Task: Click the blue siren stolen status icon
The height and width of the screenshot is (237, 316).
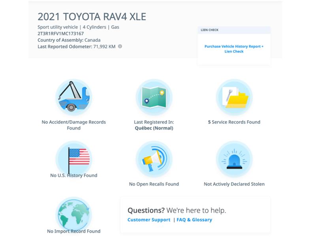Action: click(234, 159)
